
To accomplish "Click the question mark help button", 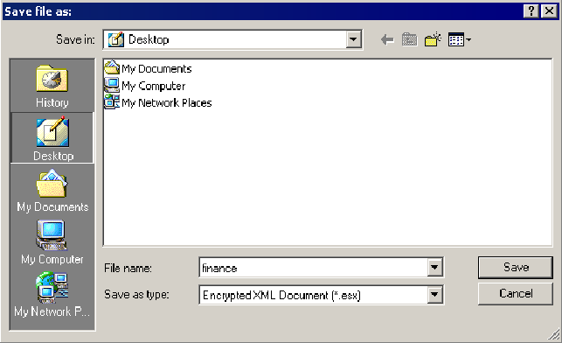I will (x=531, y=11).
